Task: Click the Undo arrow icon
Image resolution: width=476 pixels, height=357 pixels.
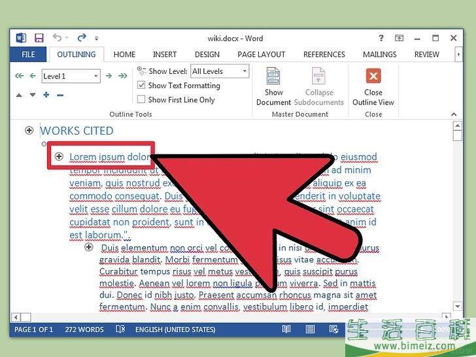Action: (x=57, y=37)
